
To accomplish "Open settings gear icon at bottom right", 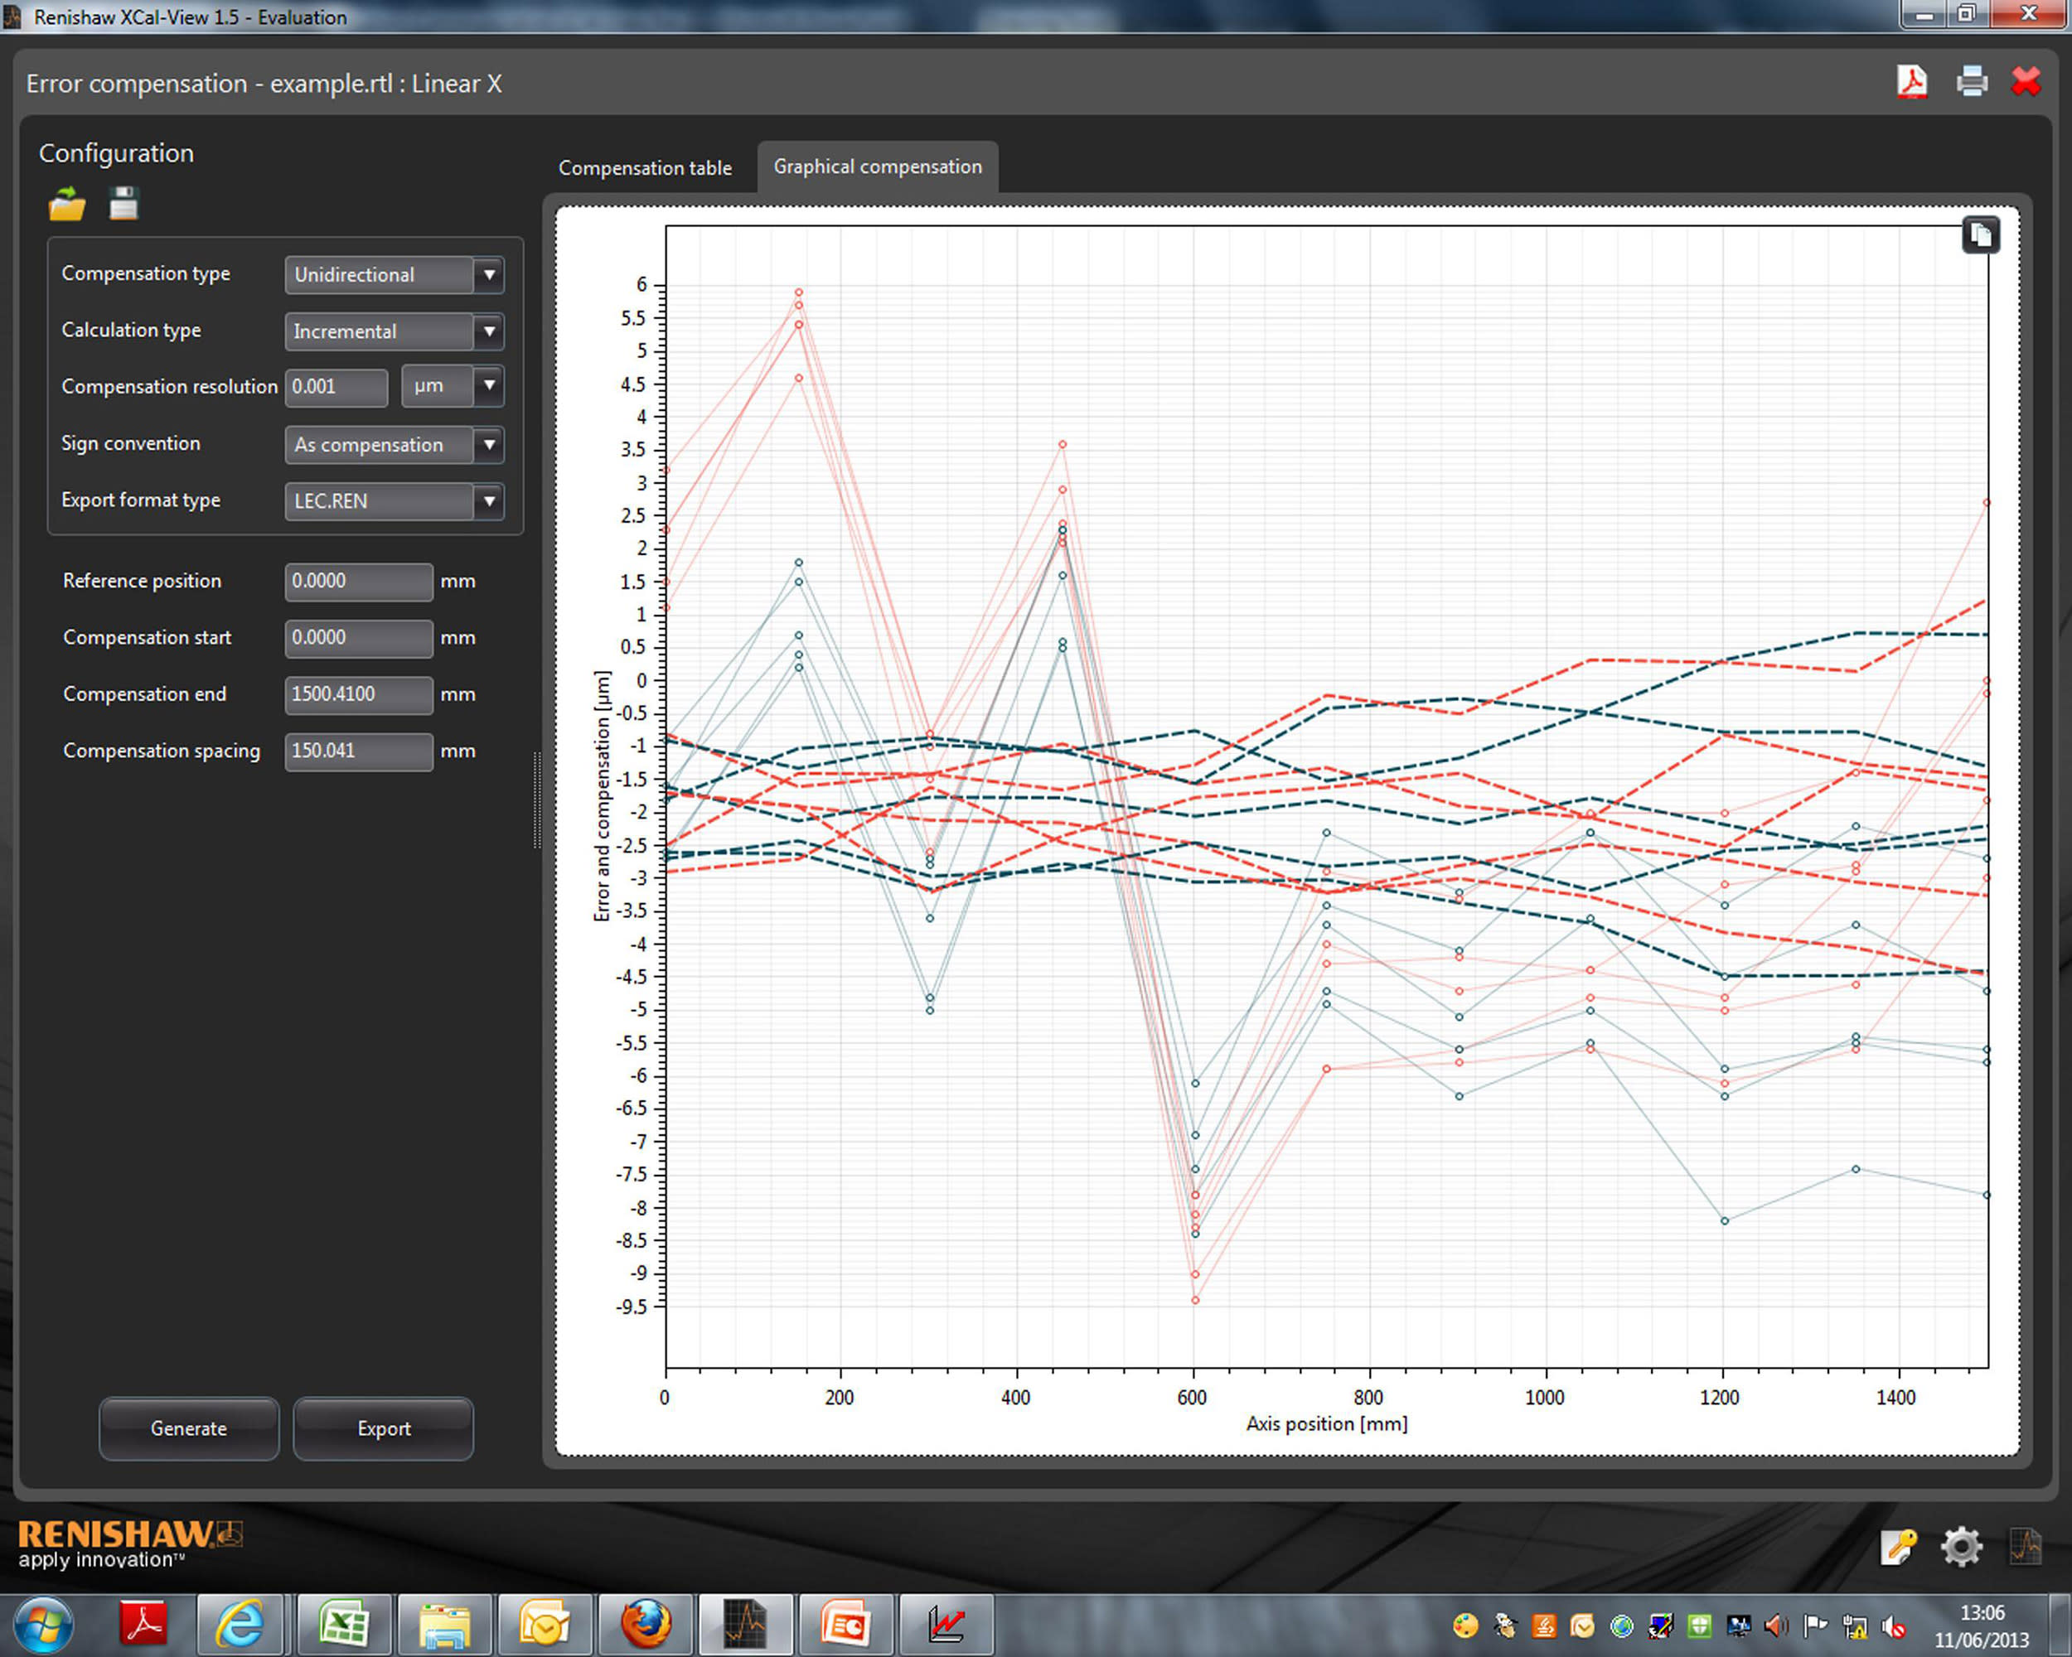I will tap(1960, 1547).
